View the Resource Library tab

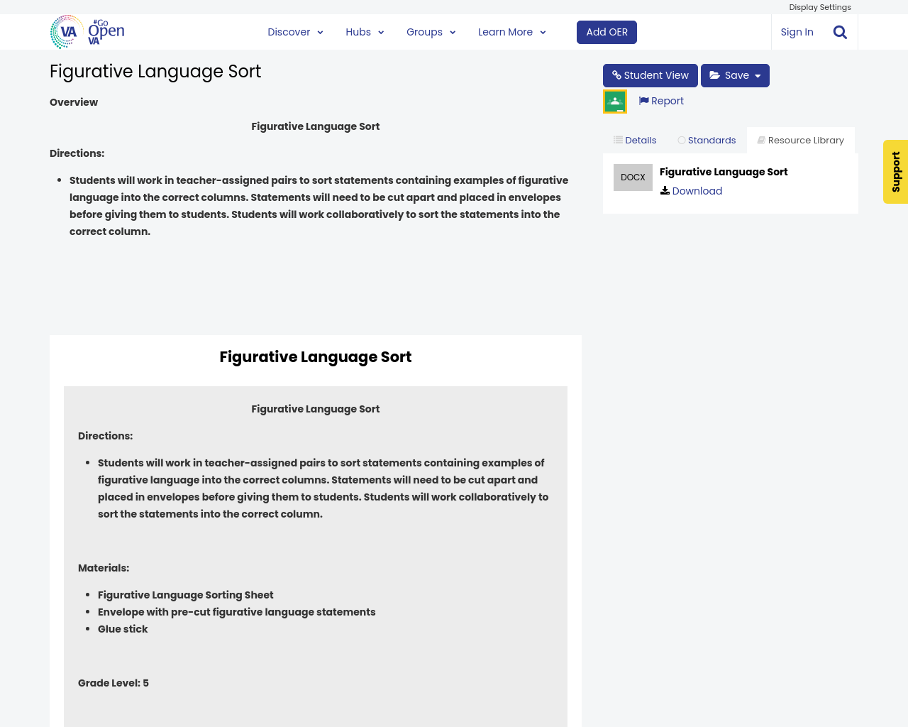pos(800,139)
